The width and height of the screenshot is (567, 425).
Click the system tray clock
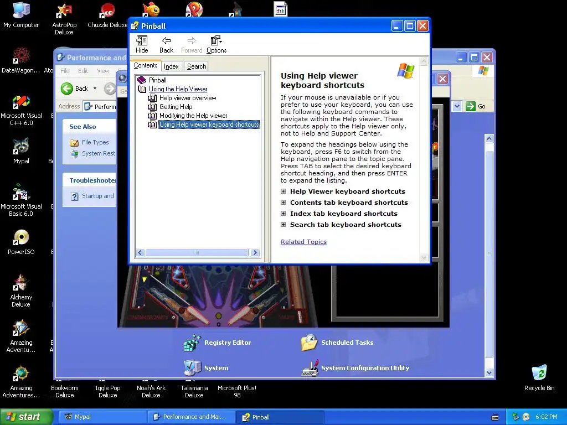pos(546,417)
